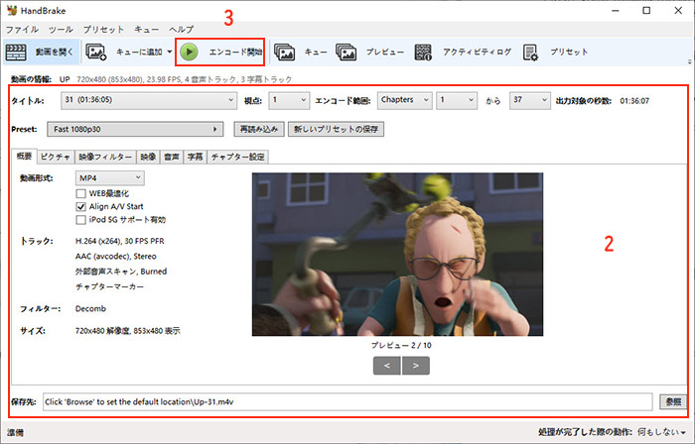The width and height of the screenshot is (695, 444).
Task: Click the プレビュー 2 / 10 label
Action: point(401,345)
